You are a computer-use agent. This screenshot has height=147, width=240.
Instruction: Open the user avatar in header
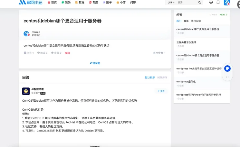coord(227,3)
